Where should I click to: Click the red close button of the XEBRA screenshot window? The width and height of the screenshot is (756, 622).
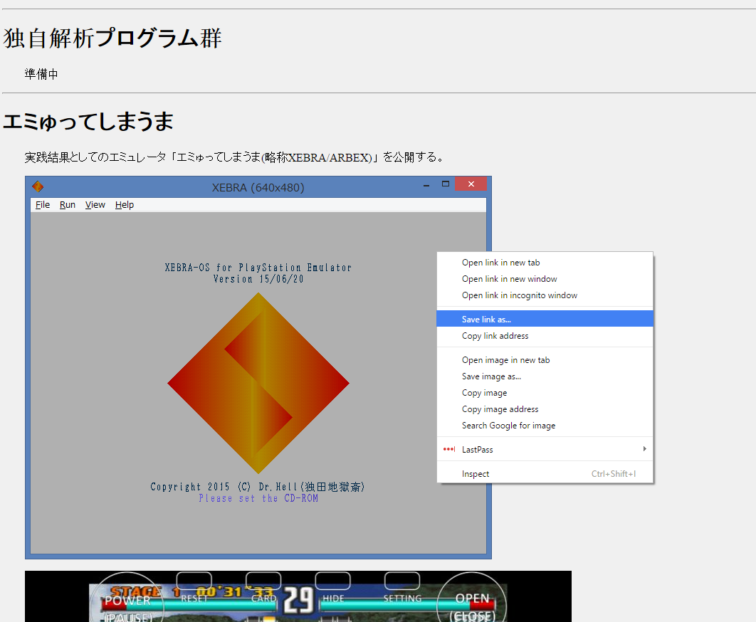[x=471, y=184]
